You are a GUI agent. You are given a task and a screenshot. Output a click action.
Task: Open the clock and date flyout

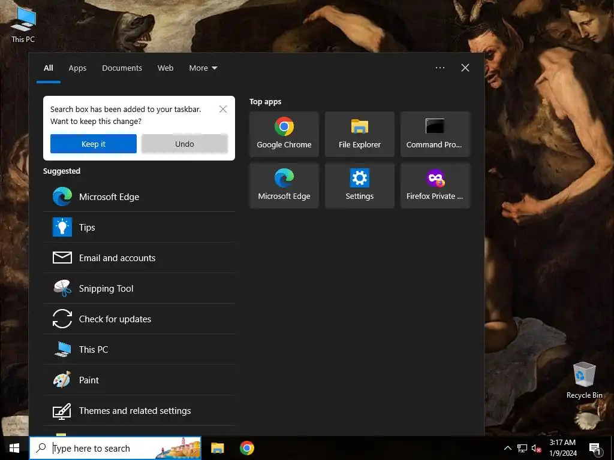(562, 448)
